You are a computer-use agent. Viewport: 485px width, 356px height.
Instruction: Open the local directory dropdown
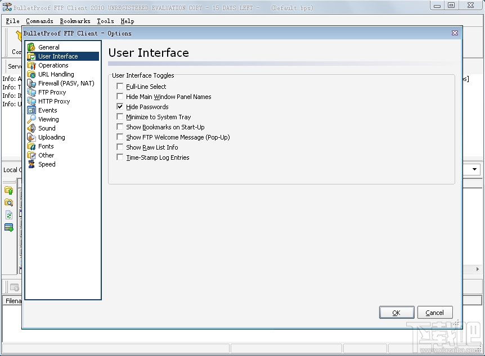[473, 169]
